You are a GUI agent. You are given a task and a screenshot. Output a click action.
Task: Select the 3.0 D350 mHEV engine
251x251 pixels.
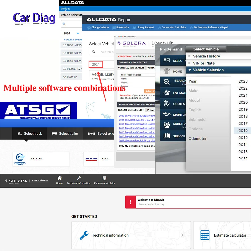point(71,61)
